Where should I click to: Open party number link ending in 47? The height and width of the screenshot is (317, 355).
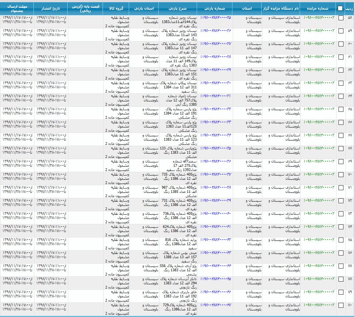pyautogui.click(x=216, y=305)
